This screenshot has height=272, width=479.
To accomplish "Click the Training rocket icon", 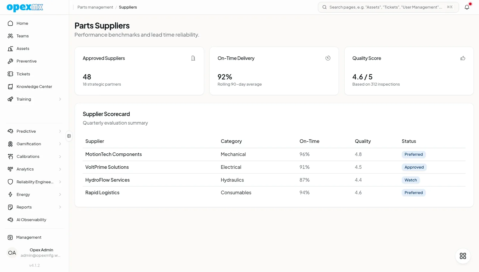I will coord(10,99).
